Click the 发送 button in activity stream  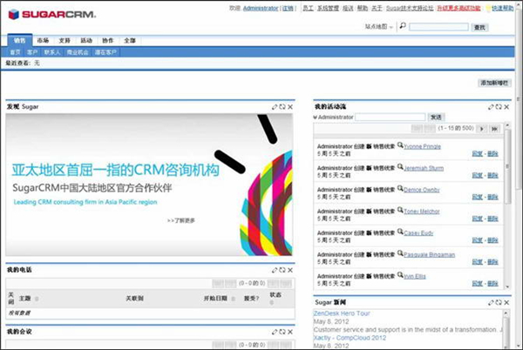click(x=436, y=117)
